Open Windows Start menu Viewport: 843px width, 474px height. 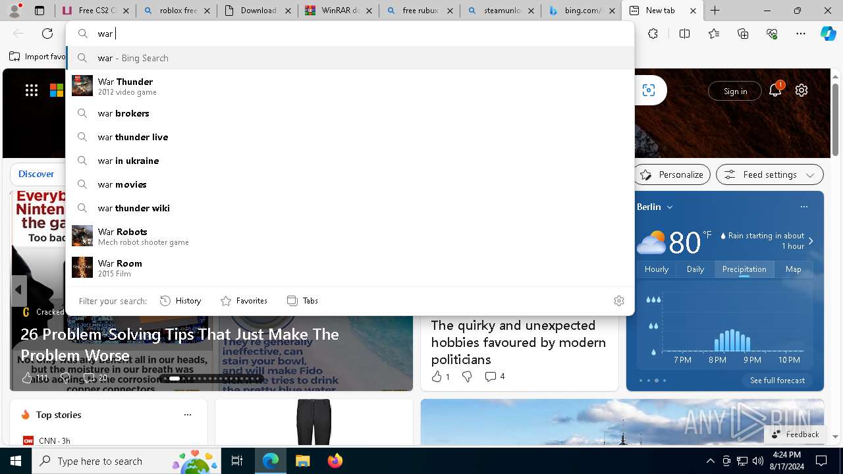[x=16, y=461]
